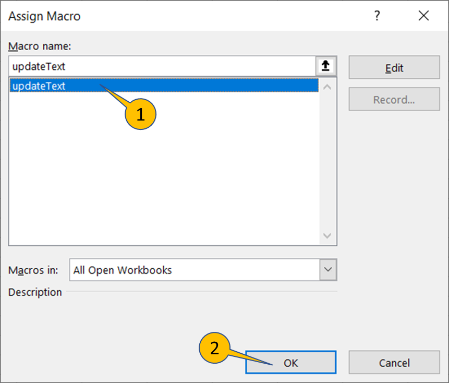Image resolution: width=449 pixels, height=383 pixels.
Task: Click the yellow callout marker numbered 1
Action: tap(140, 115)
